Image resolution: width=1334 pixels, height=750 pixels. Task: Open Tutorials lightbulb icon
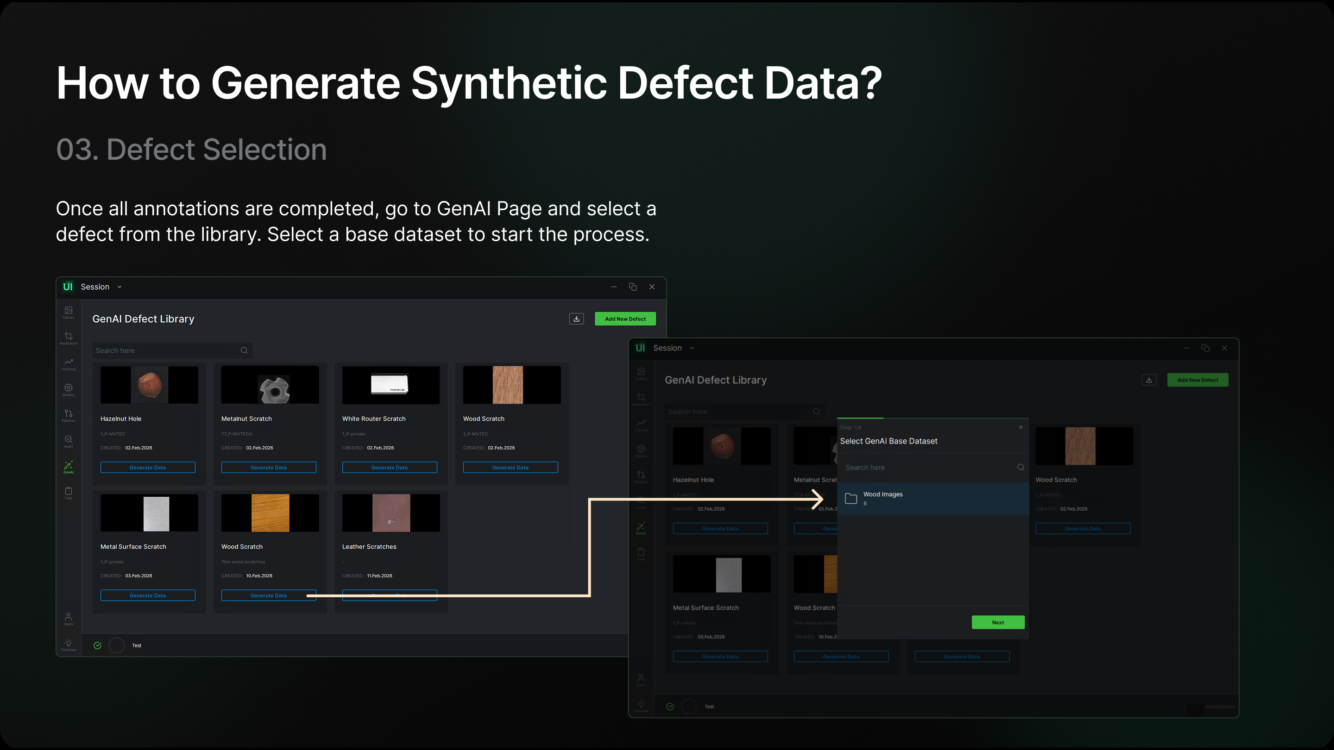(69, 644)
